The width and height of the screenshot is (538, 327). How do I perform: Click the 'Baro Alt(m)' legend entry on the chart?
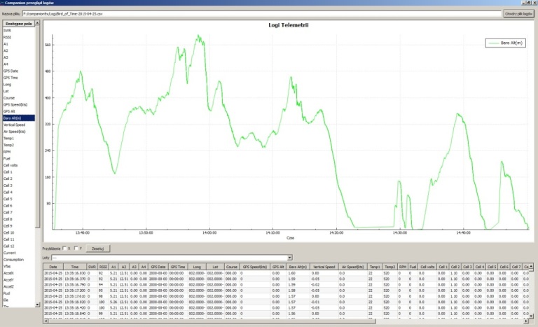click(506, 43)
